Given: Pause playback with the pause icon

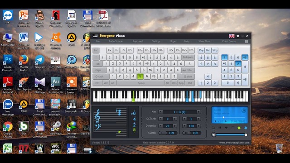Looking at the screenshot, I should point(220,128).
